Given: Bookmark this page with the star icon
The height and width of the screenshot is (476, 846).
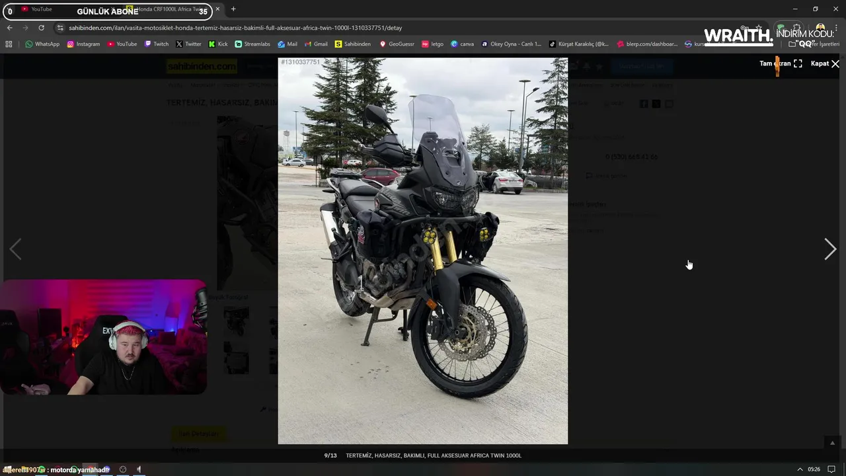Looking at the screenshot, I should [x=759, y=28].
